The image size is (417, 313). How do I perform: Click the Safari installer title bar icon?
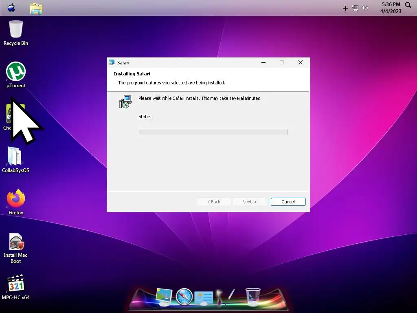pyautogui.click(x=112, y=62)
